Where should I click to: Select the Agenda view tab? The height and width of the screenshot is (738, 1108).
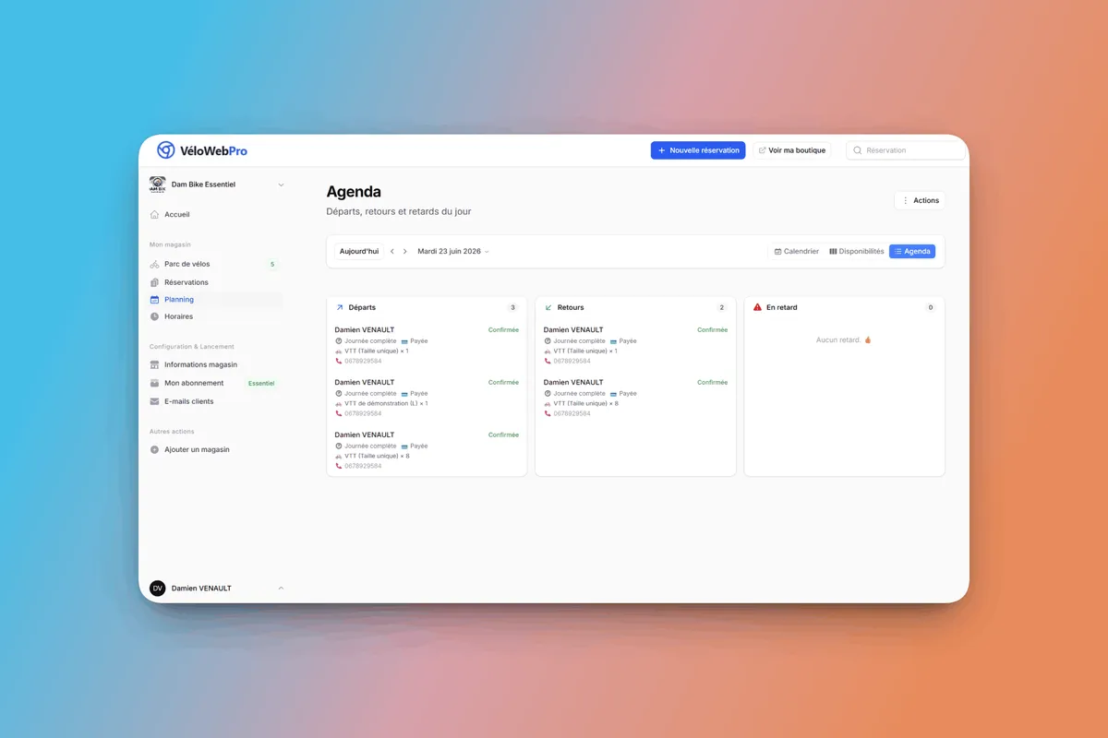pos(912,251)
